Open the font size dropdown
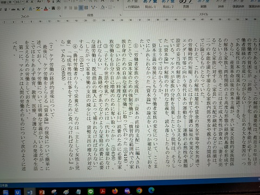 point(23,2)
